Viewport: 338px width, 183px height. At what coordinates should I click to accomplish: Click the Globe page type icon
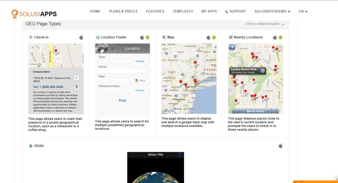click(31, 146)
